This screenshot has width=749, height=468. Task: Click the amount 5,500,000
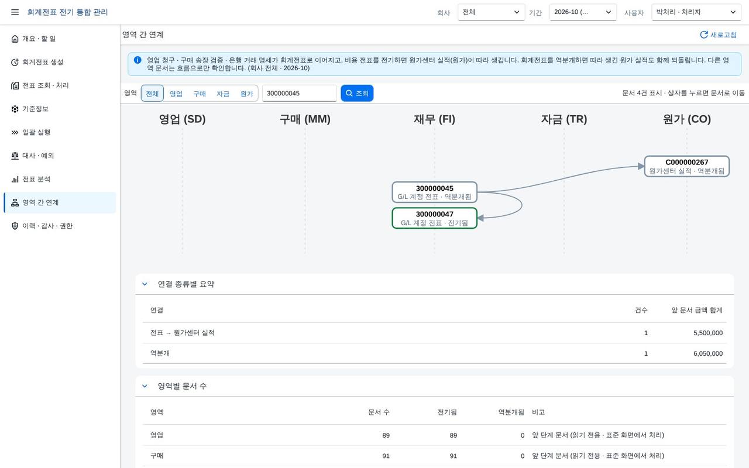708,333
